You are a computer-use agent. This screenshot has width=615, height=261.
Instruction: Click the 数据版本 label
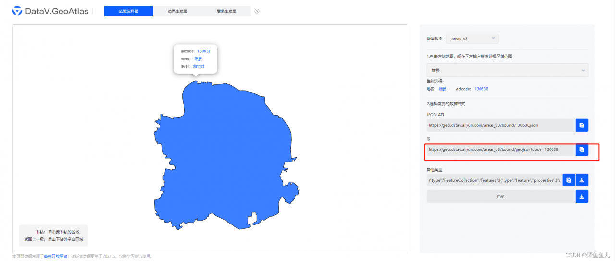435,38
